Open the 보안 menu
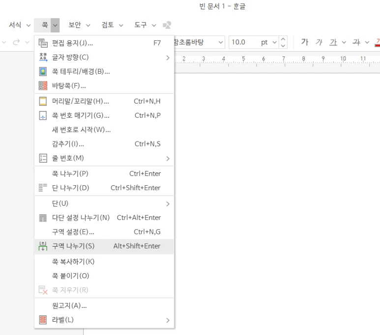The width and height of the screenshot is (380, 335). pyautogui.click(x=75, y=25)
